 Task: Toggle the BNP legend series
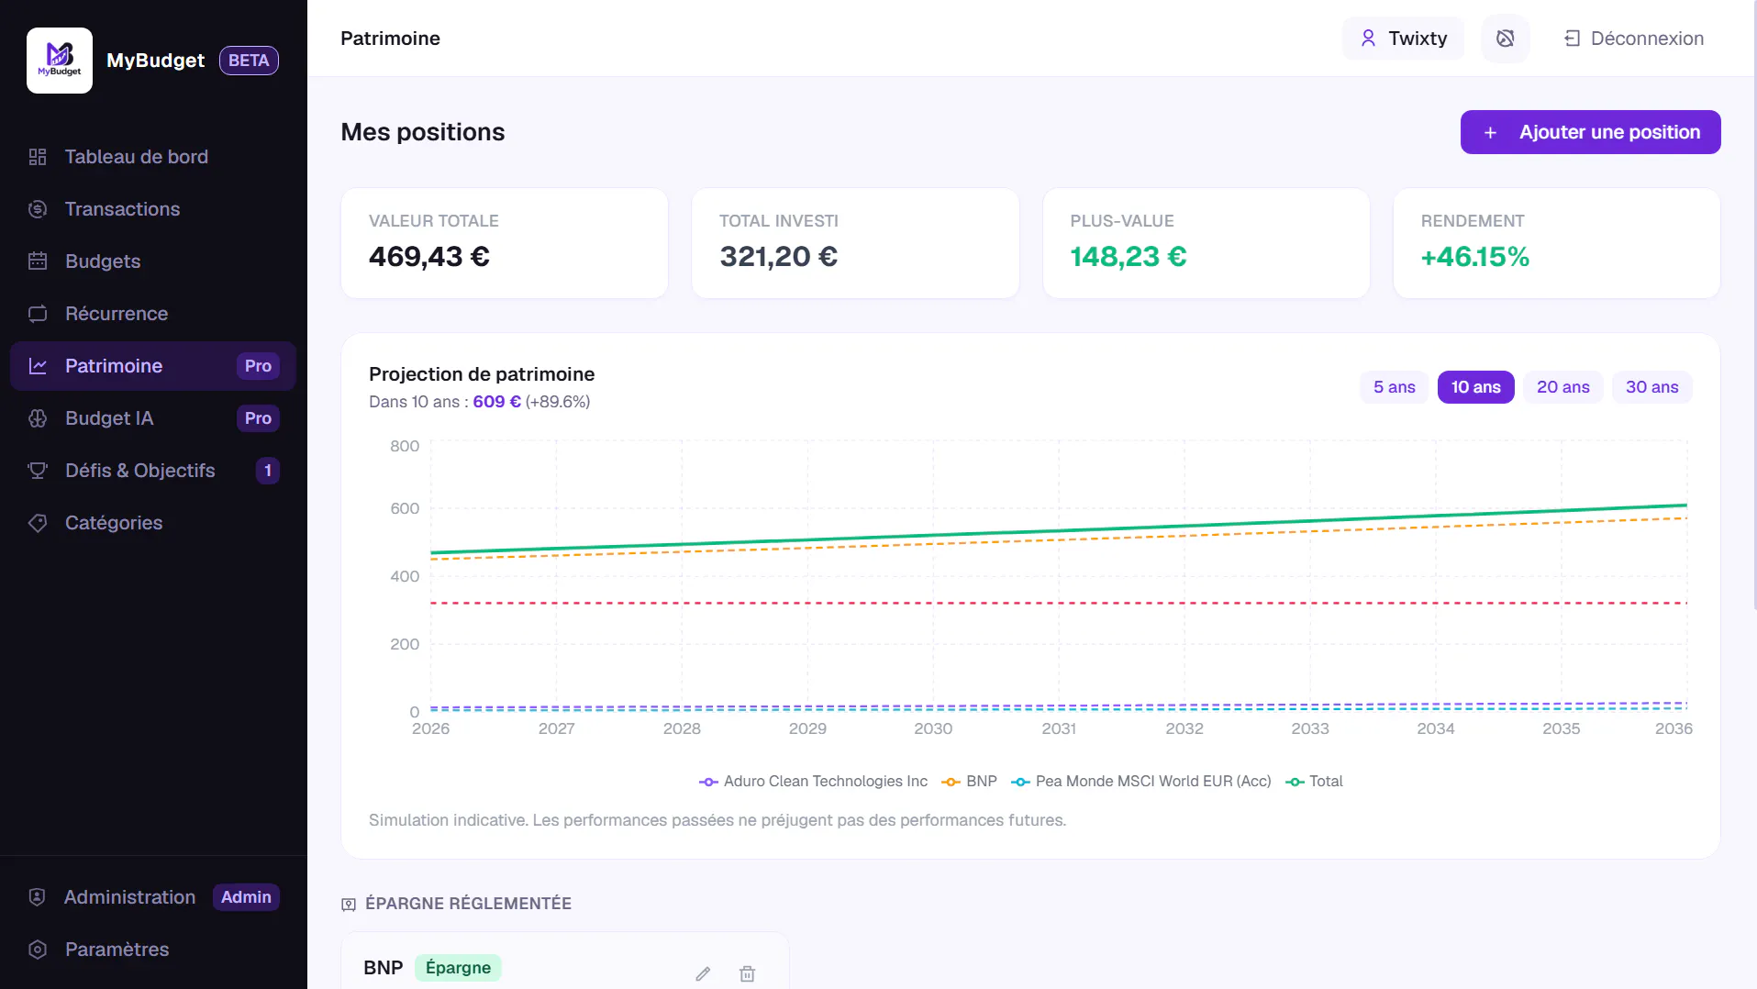(x=969, y=782)
